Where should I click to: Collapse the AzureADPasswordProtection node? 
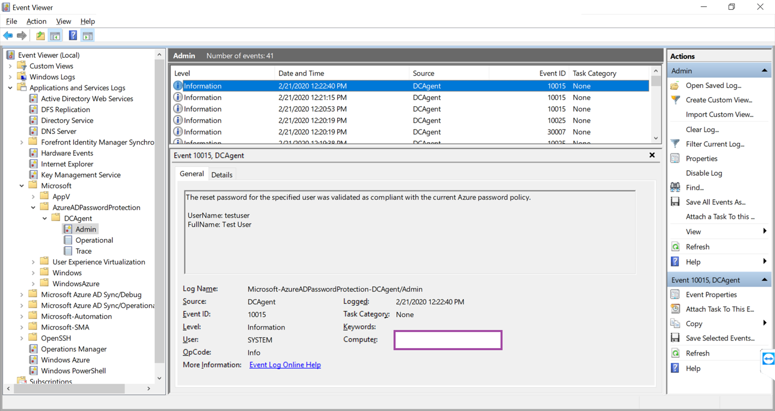tap(33, 208)
